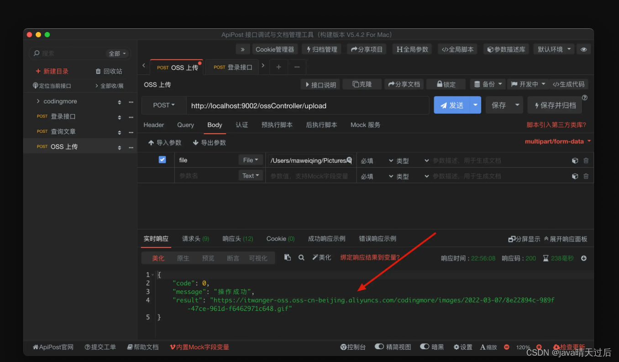The width and height of the screenshot is (619, 362).
Task: Open the 归档管理 panel
Action: (321, 49)
